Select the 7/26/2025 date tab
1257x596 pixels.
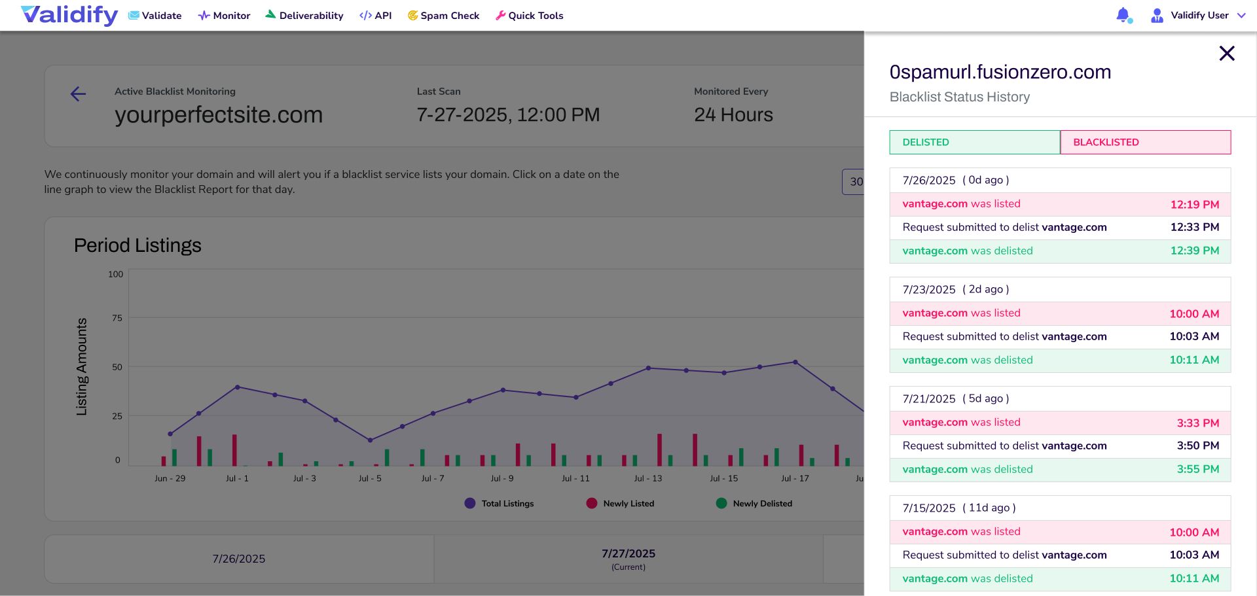(239, 559)
